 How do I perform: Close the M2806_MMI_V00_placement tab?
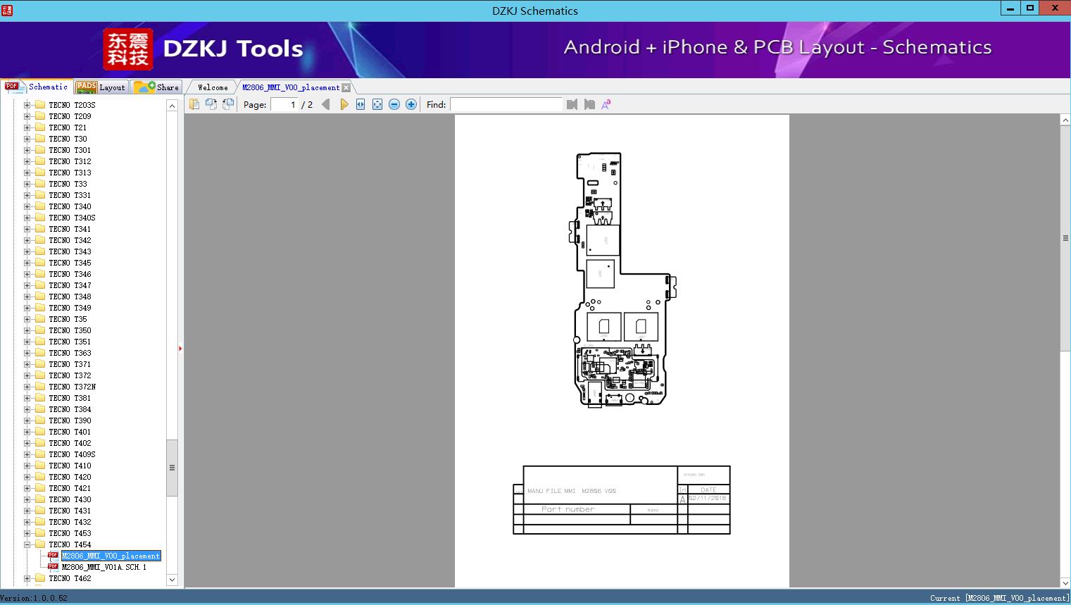346,87
